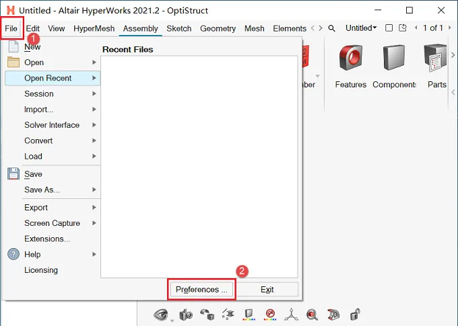Expand the ribbon tools right chevron
The width and height of the screenshot is (458, 326).
(x=453, y=54)
